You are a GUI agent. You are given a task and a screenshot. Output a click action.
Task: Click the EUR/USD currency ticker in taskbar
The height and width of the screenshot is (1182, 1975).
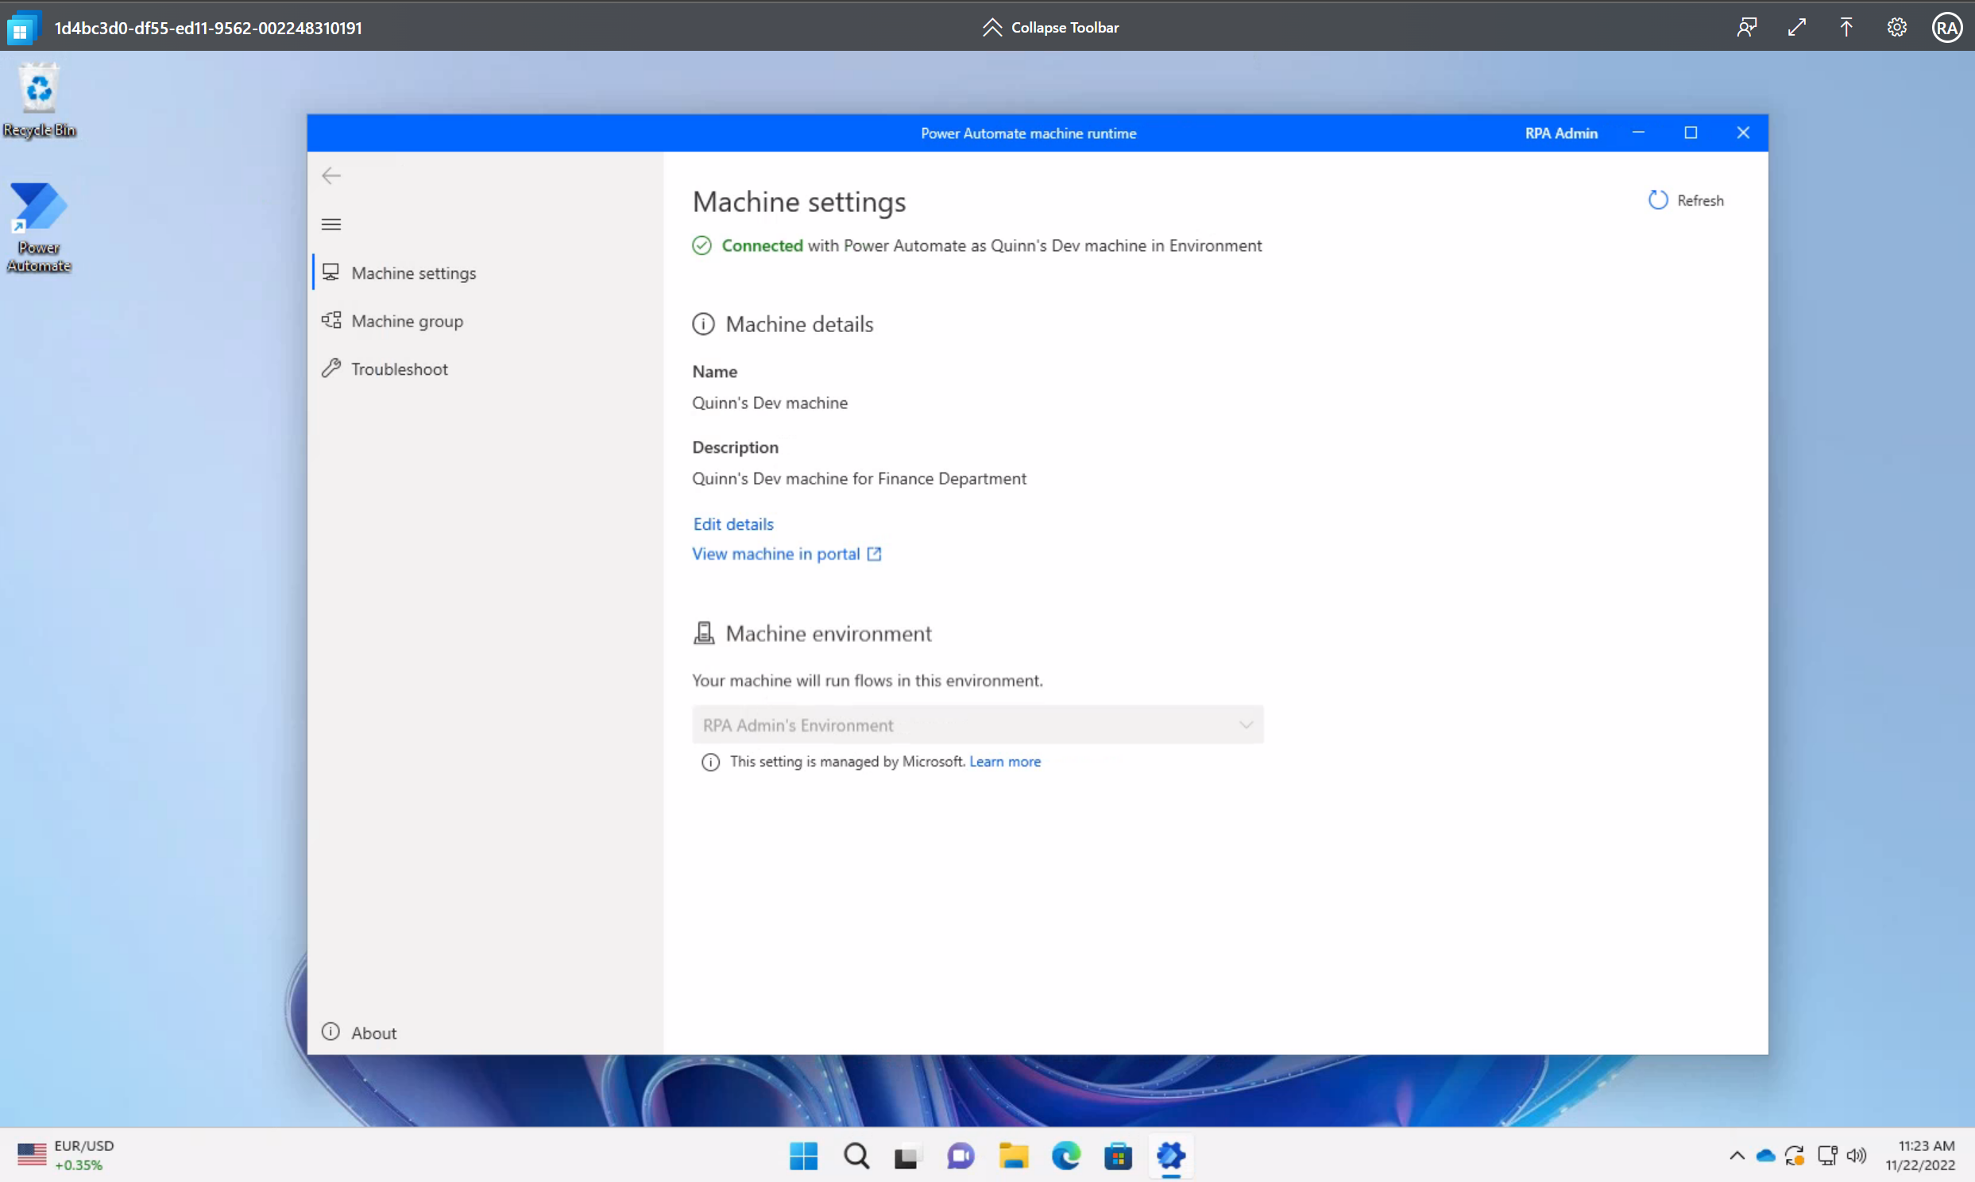click(66, 1154)
